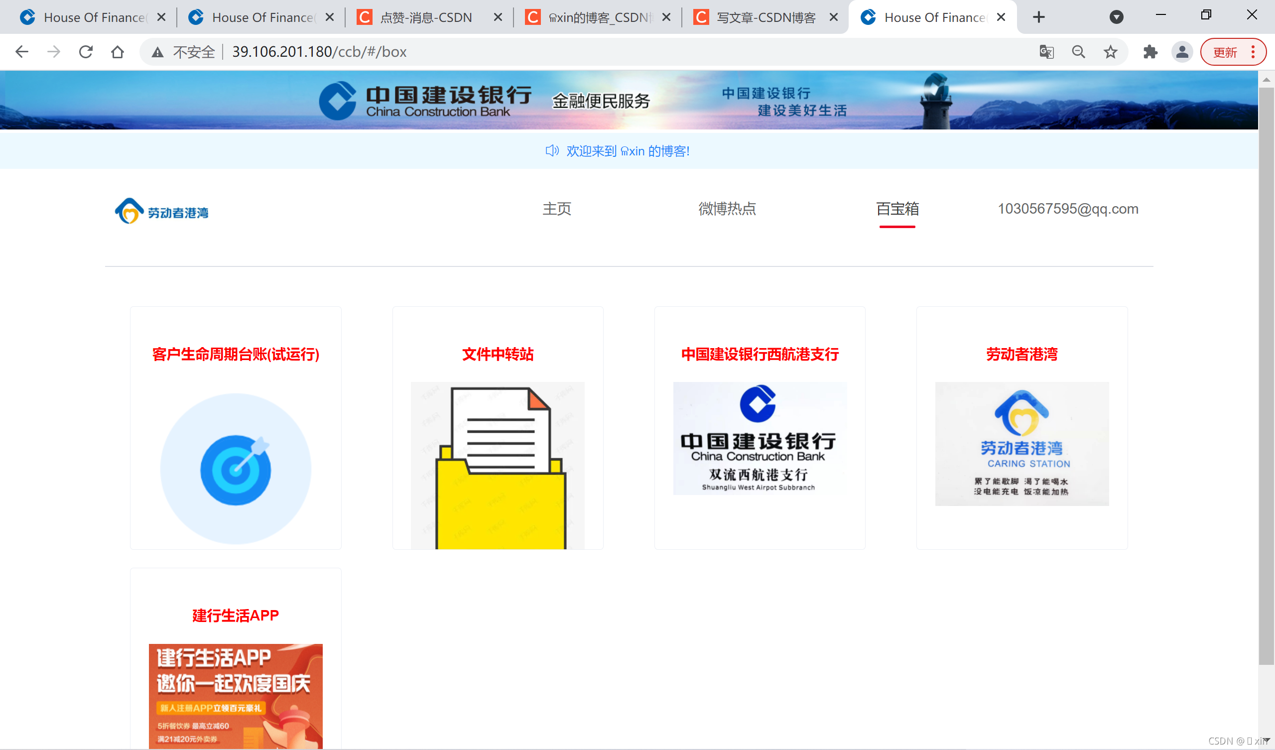Click the 劳动者港湾 logo in header
The height and width of the screenshot is (750, 1275).
click(x=162, y=211)
